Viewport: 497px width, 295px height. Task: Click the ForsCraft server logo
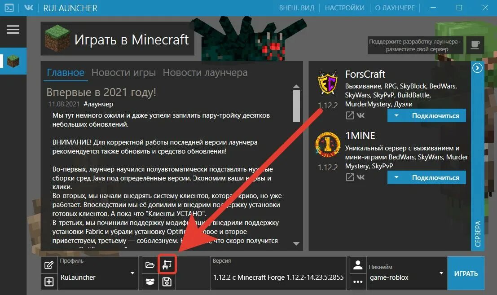coord(328,83)
